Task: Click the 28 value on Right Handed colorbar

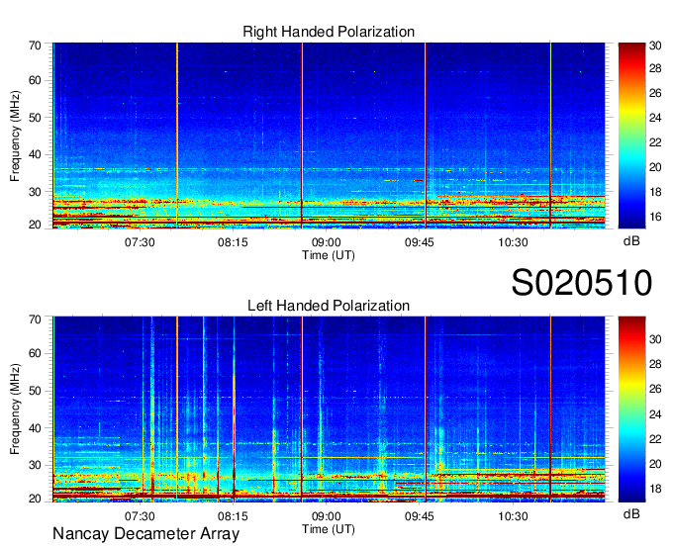Action: pos(655,68)
